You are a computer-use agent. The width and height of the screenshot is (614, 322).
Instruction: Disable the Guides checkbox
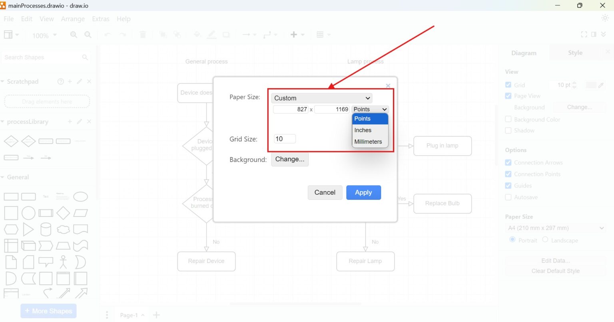508,186
